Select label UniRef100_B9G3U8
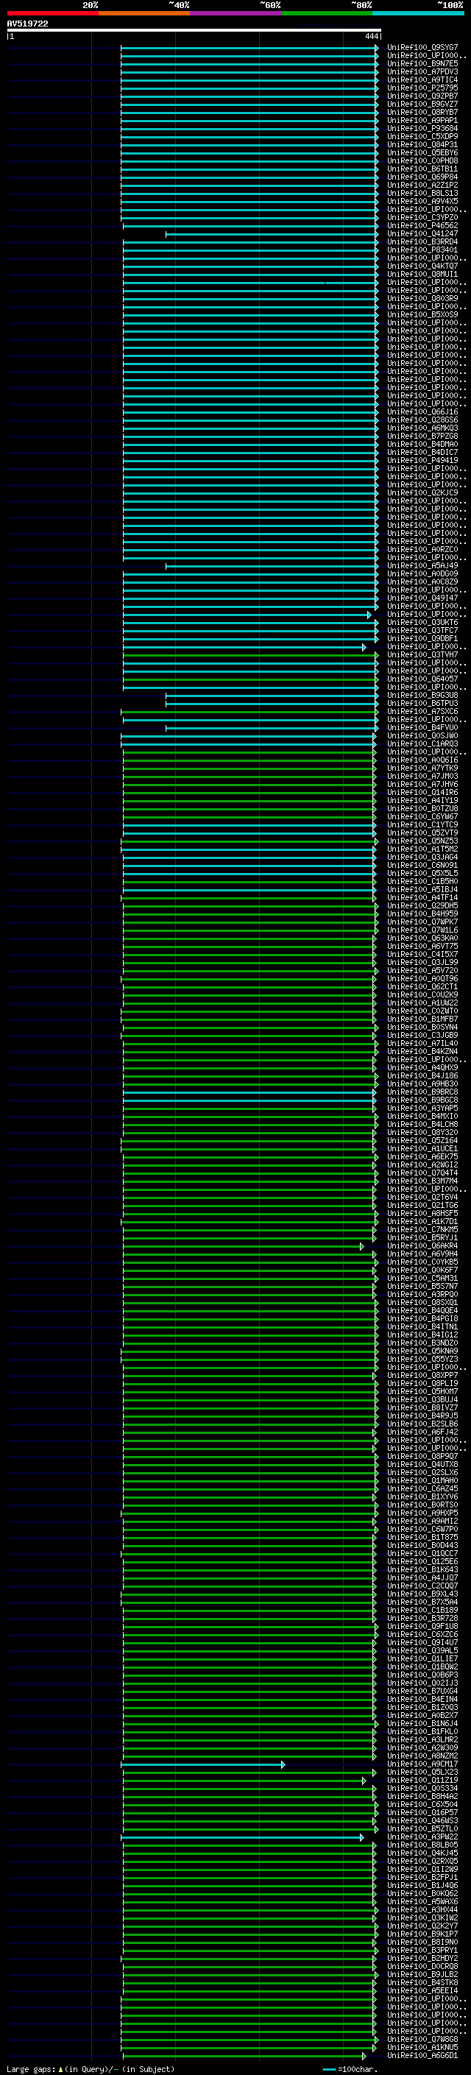Viewport: 471px width, 2075px height. (x=422, y=694)
